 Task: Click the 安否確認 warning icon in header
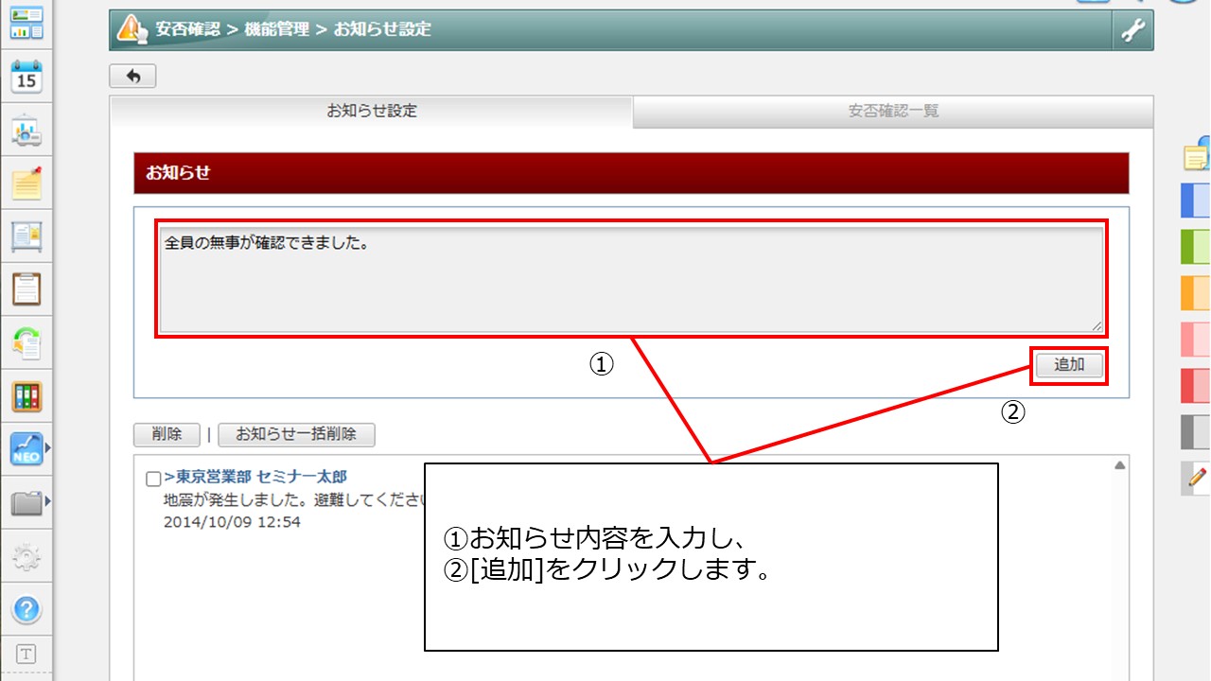click(x=131, y=29)
